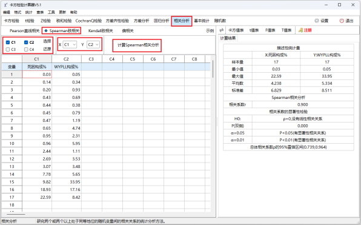Select Spearman秩相关 method

[62, 31]
